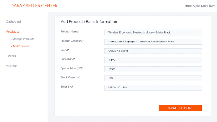Open Add Products submenu item
The image size is (217, 122).
coord(20,46)
